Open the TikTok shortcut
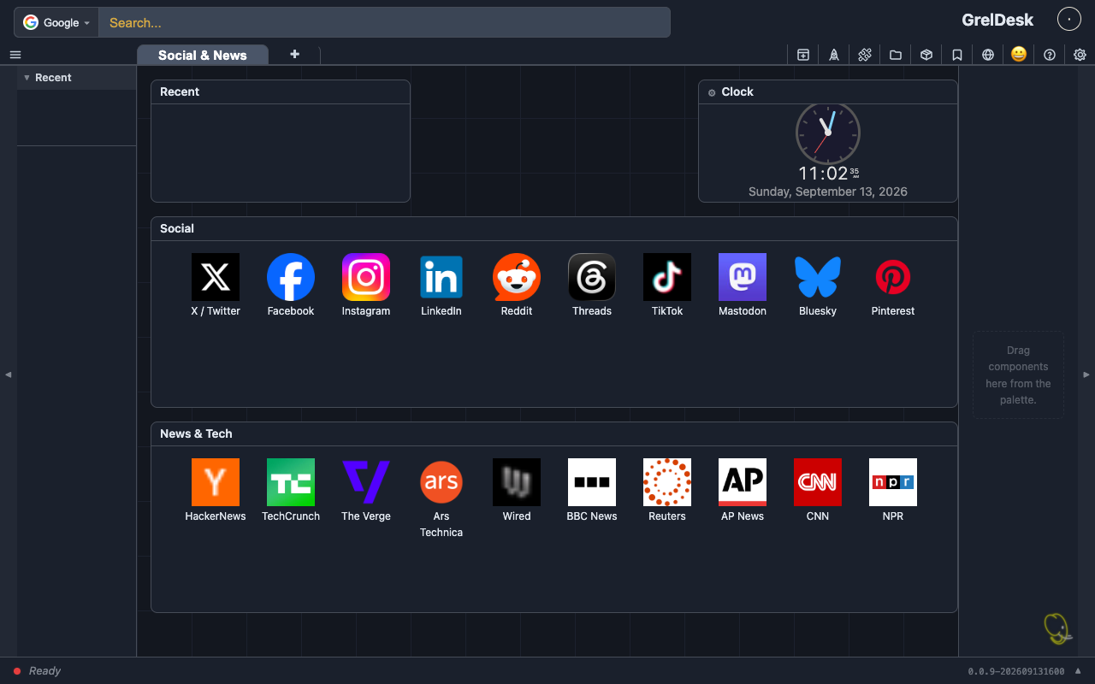This screenshot has width=1095, height=684. click(x=667, y=286)
